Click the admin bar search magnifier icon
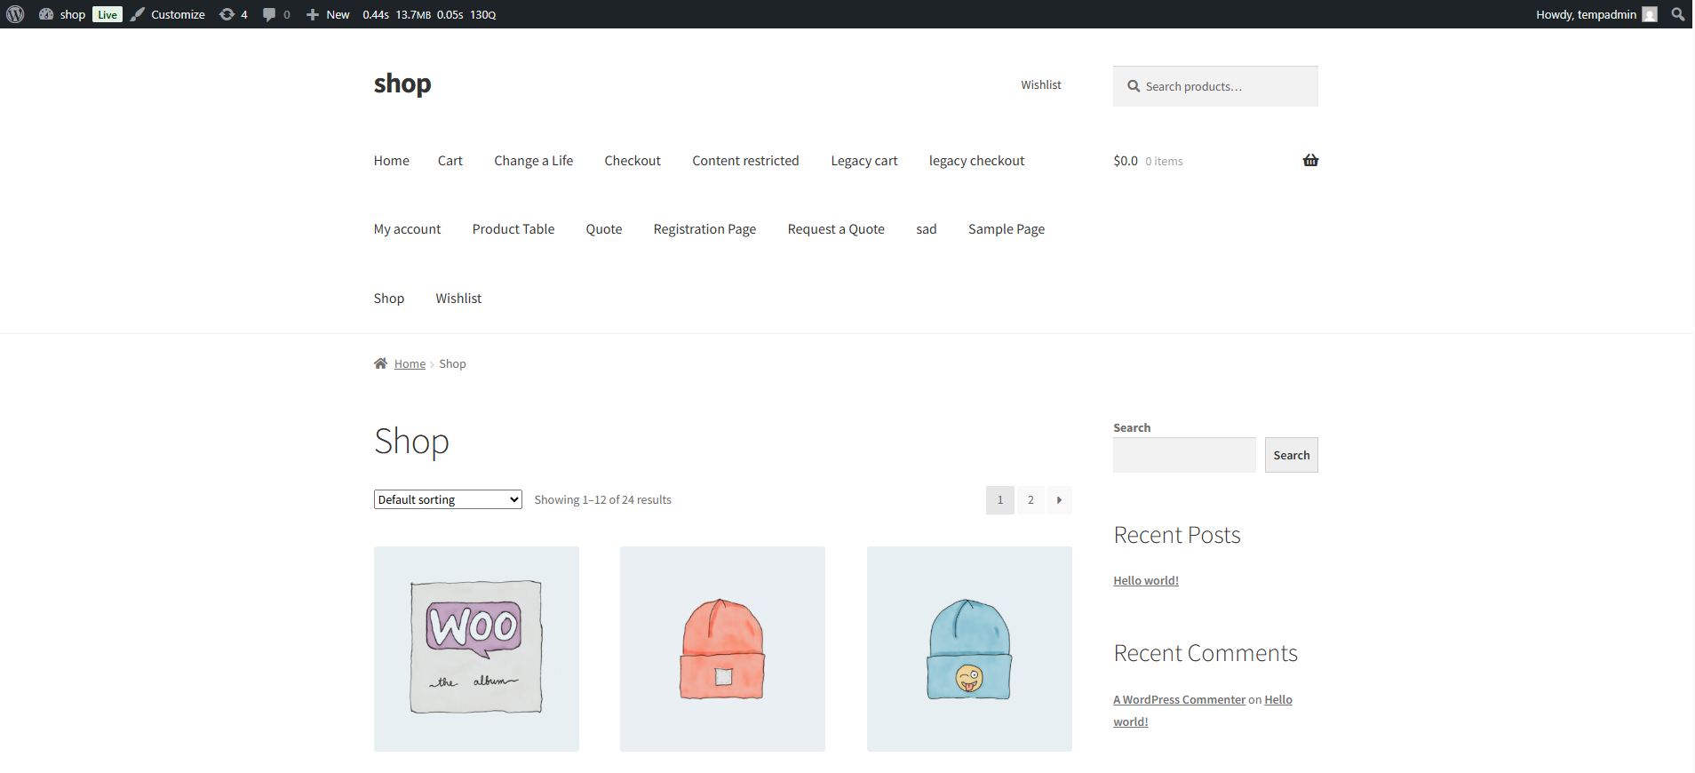 pos(1677,14)
